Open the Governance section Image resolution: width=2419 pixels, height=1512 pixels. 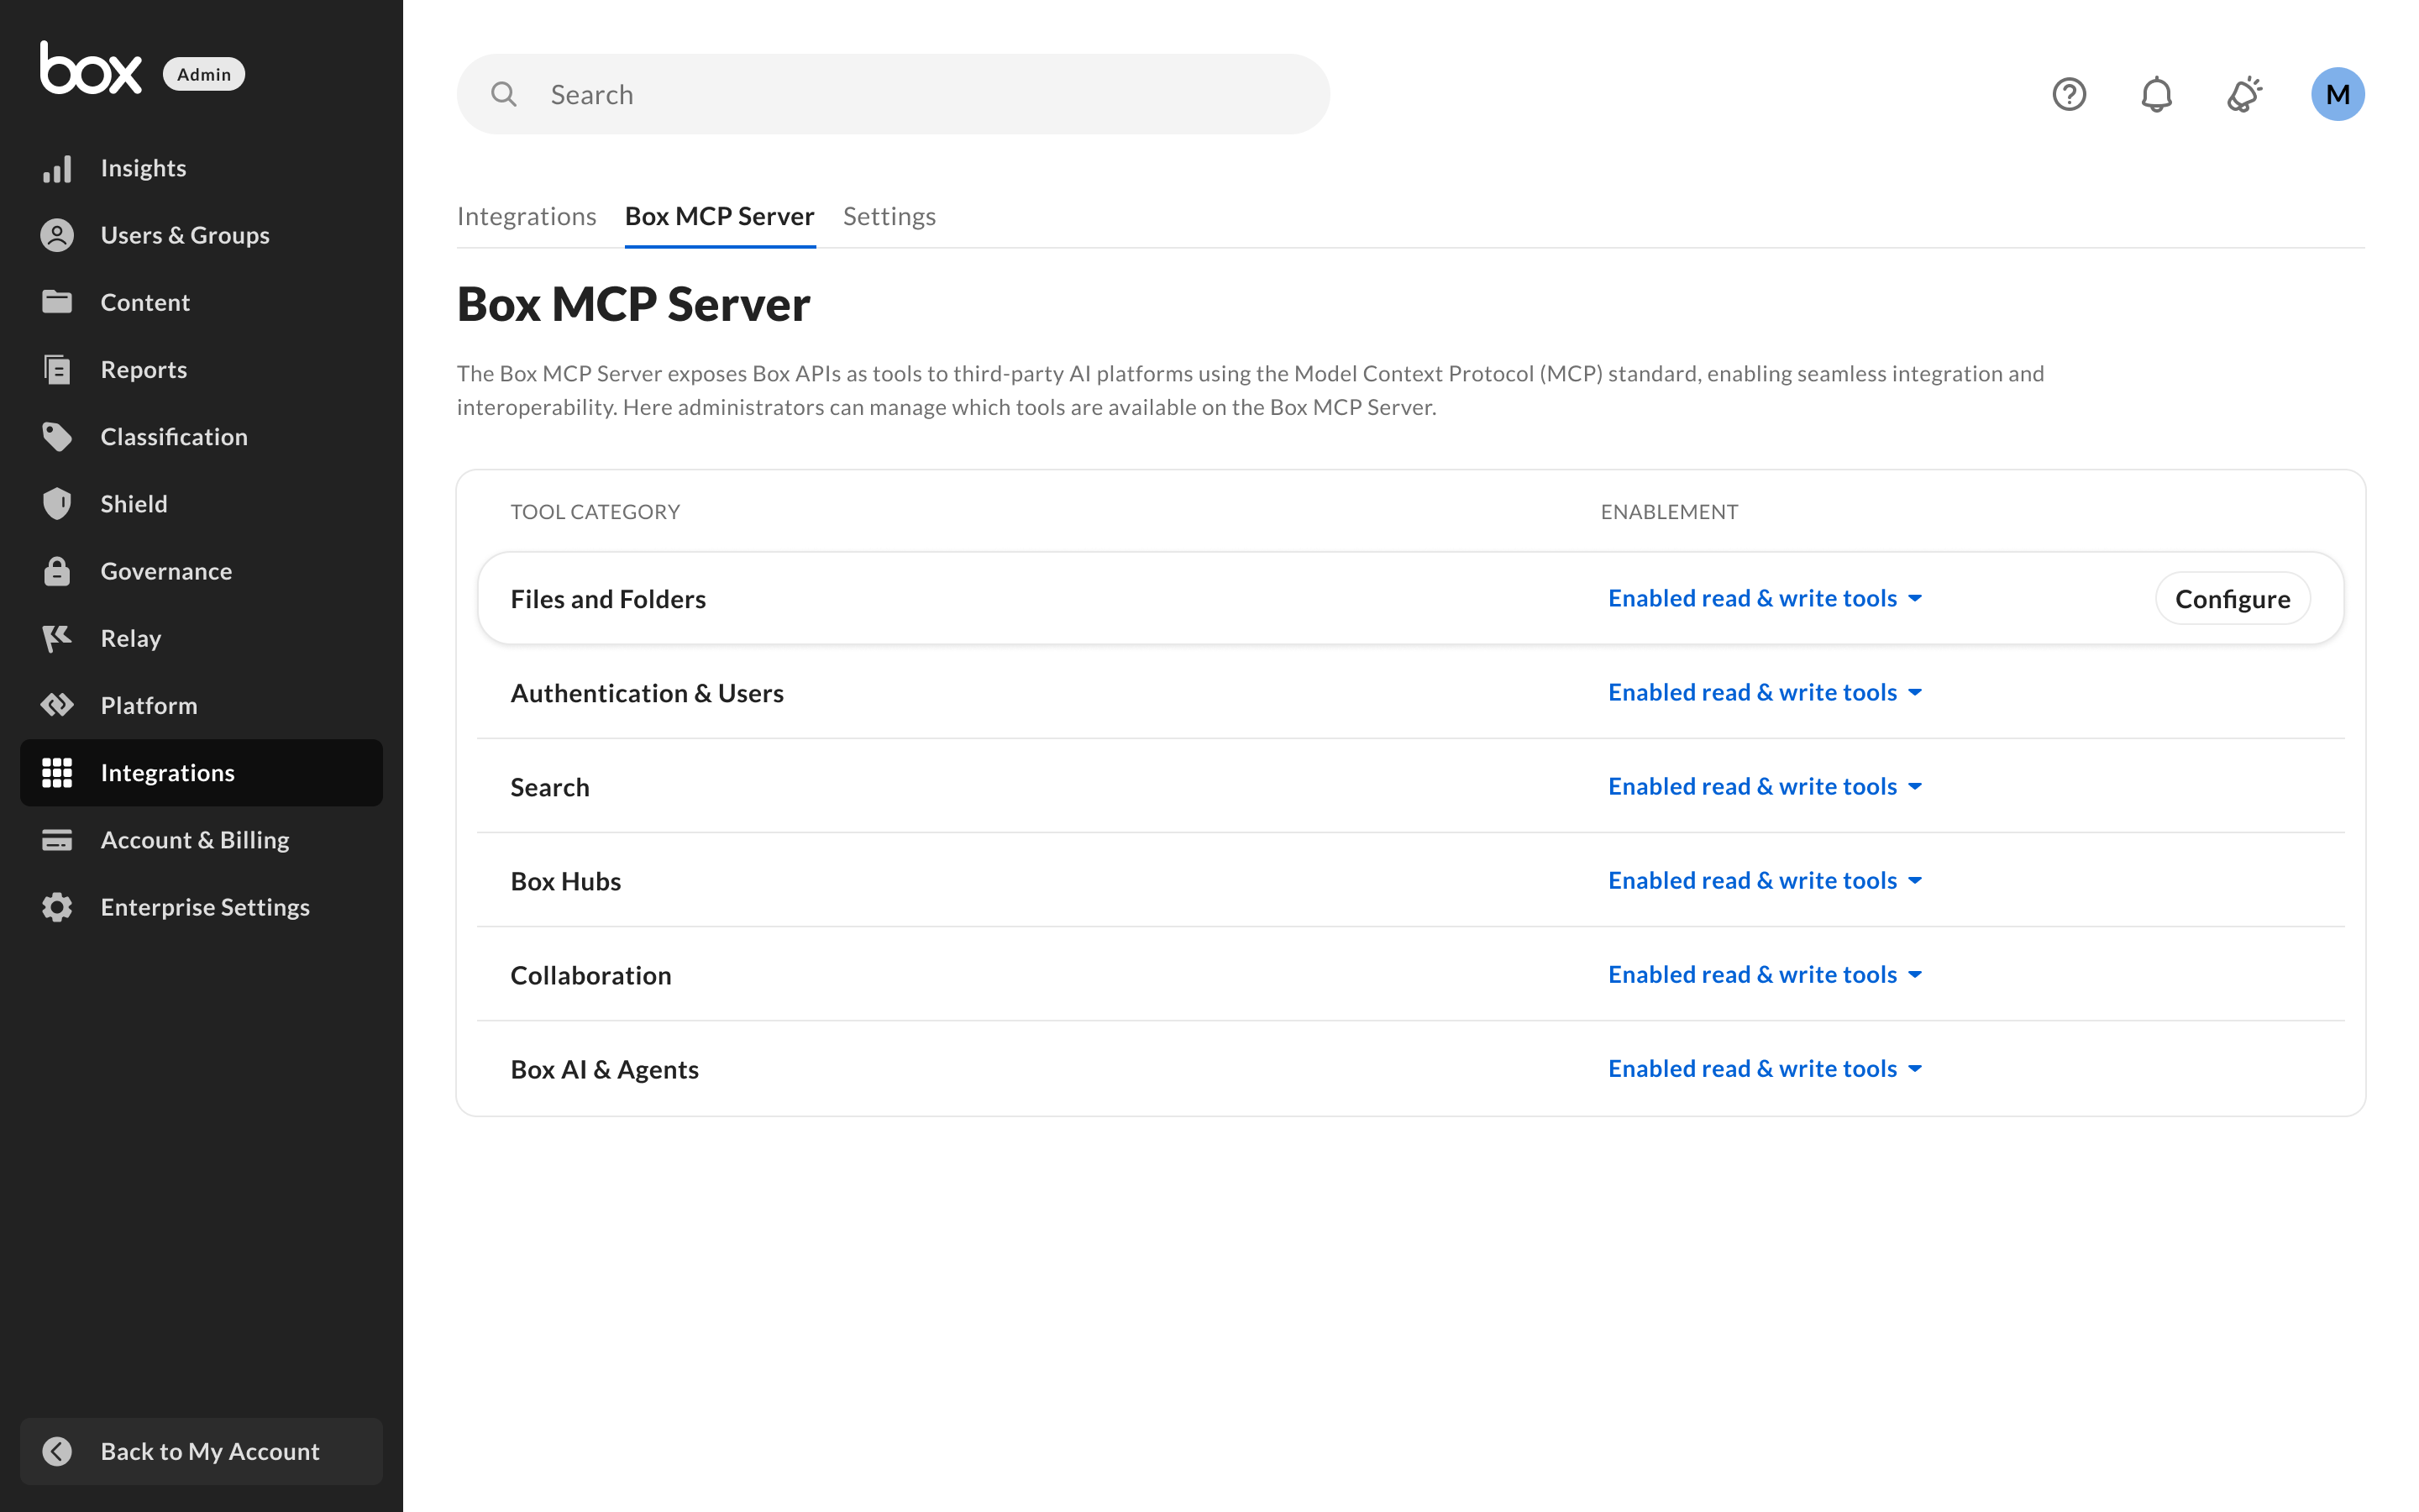[x=165, y=570]
